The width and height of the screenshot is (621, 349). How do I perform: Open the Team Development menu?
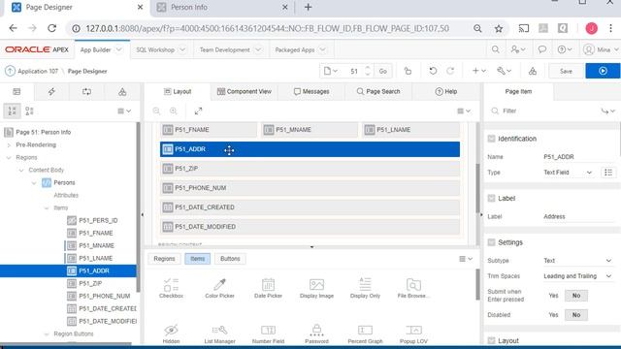coord(230,49)
